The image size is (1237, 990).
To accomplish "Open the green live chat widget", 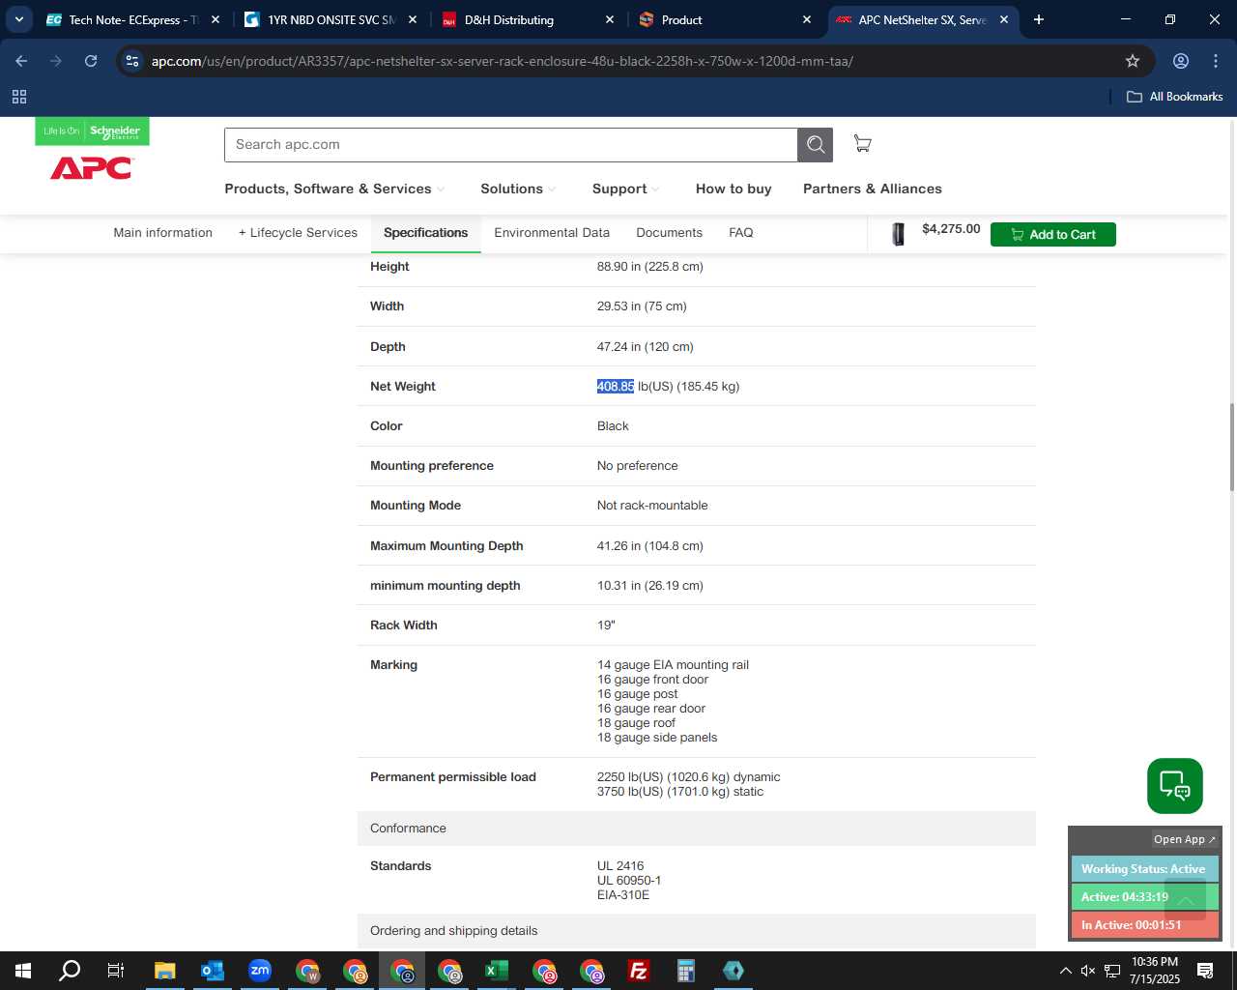I will (x=1175, y=786).
